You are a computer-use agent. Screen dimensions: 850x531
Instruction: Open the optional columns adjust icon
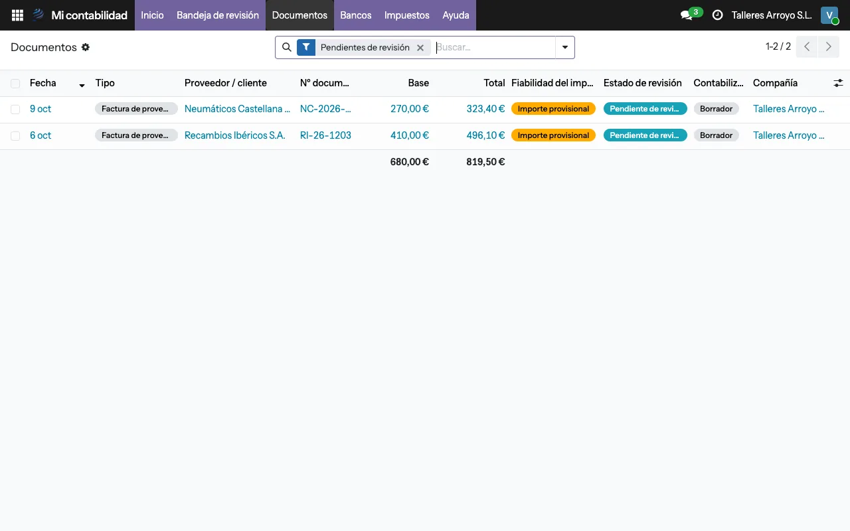click(x=838, y=83)
